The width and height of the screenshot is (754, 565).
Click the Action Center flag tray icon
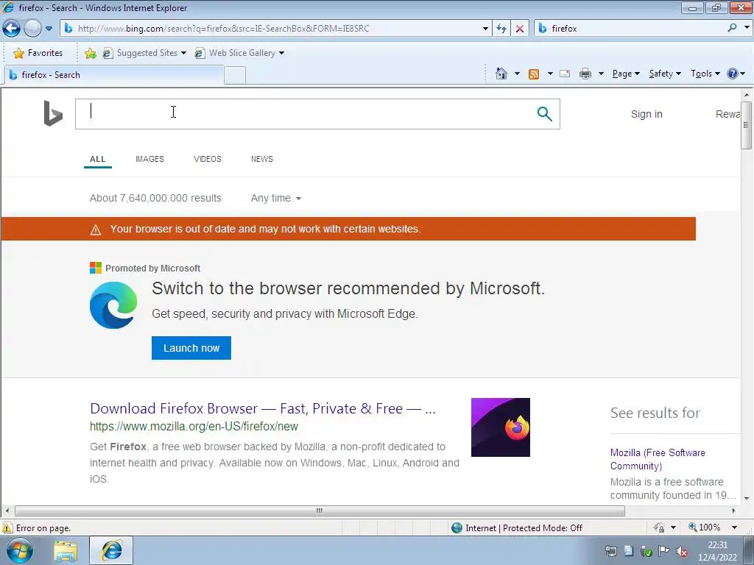click(663, 551)
